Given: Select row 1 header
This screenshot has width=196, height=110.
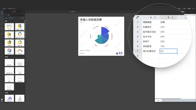Looking at the screenshot, I should (137, 22).
